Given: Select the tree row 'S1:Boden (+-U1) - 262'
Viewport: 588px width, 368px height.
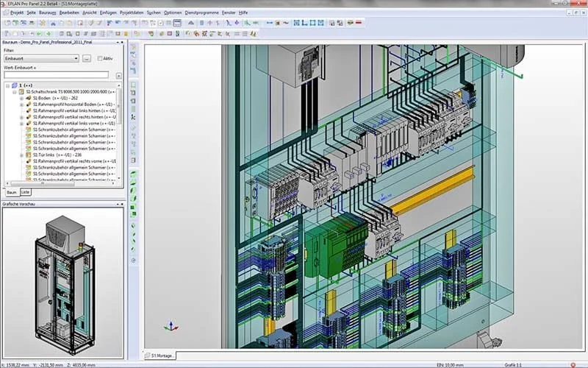Looking at the screenshot, I should click(55, 98).
